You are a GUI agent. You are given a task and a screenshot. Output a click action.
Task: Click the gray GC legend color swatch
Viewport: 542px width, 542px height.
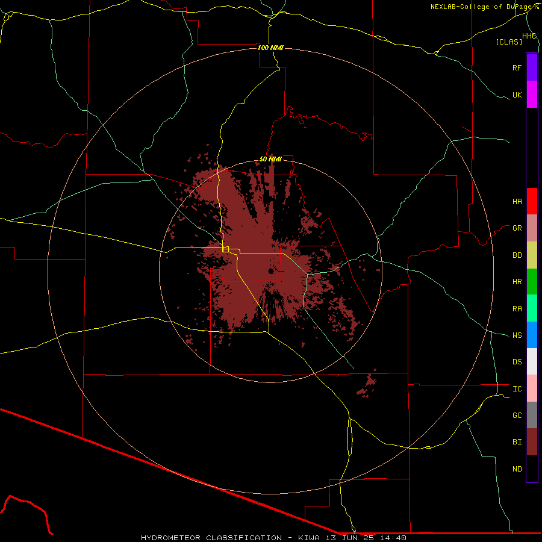(x=532, y=415)
